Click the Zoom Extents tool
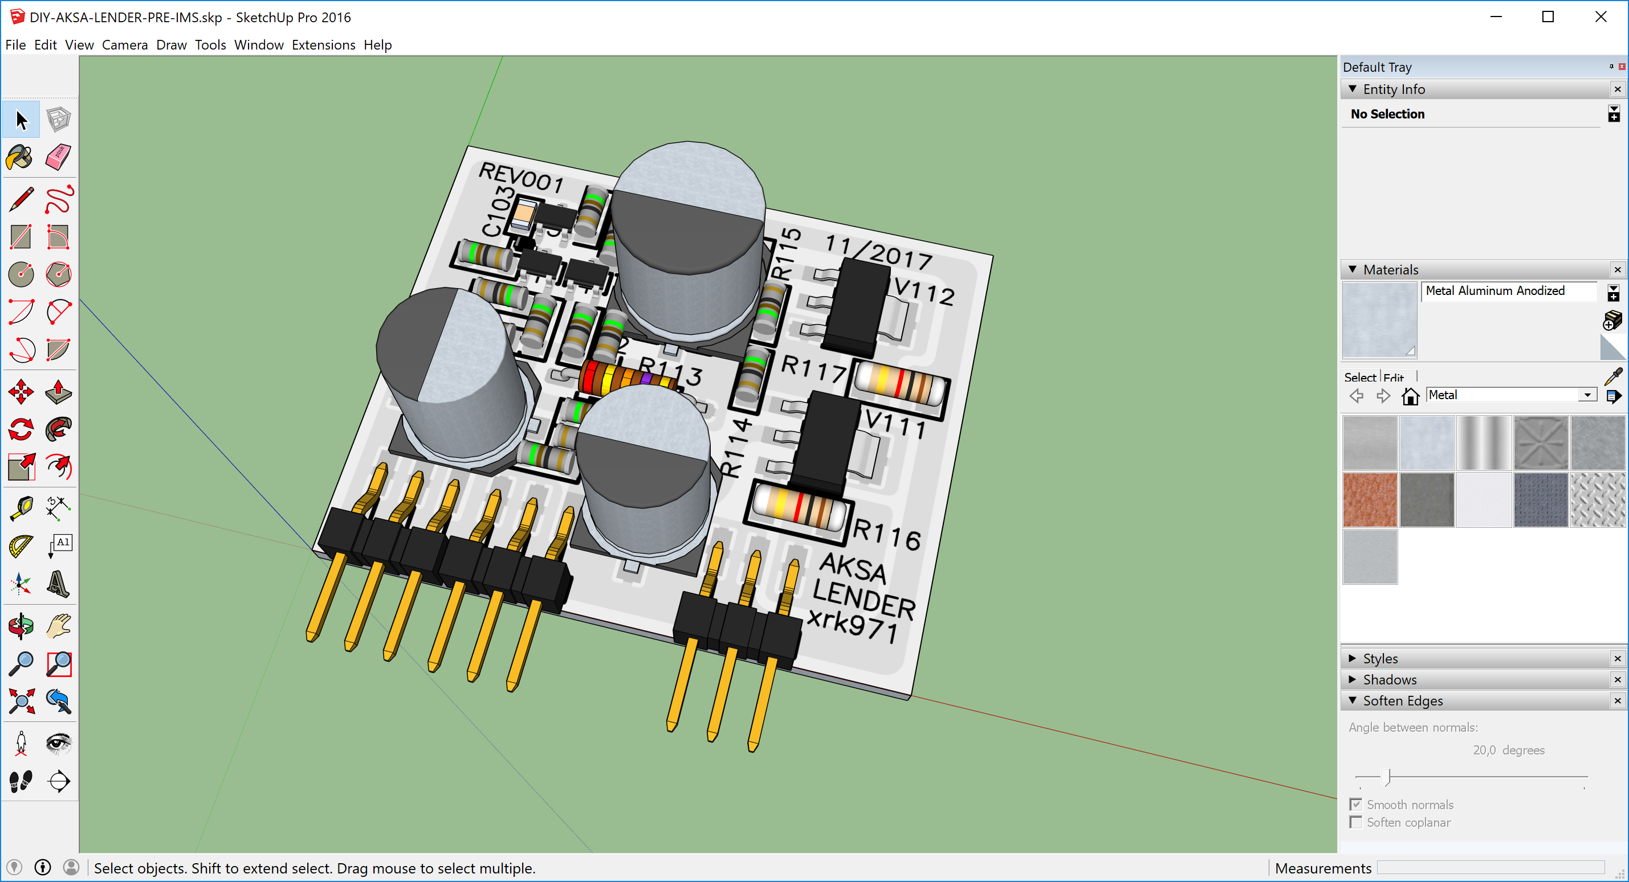 (x=21, y=701)
